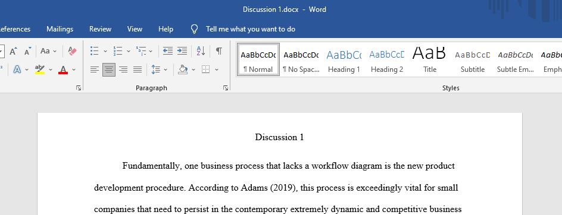This screenshot has height=215, width=562.
Task: Apply Text Effects and Typography
Action: (x=17, y=69)
